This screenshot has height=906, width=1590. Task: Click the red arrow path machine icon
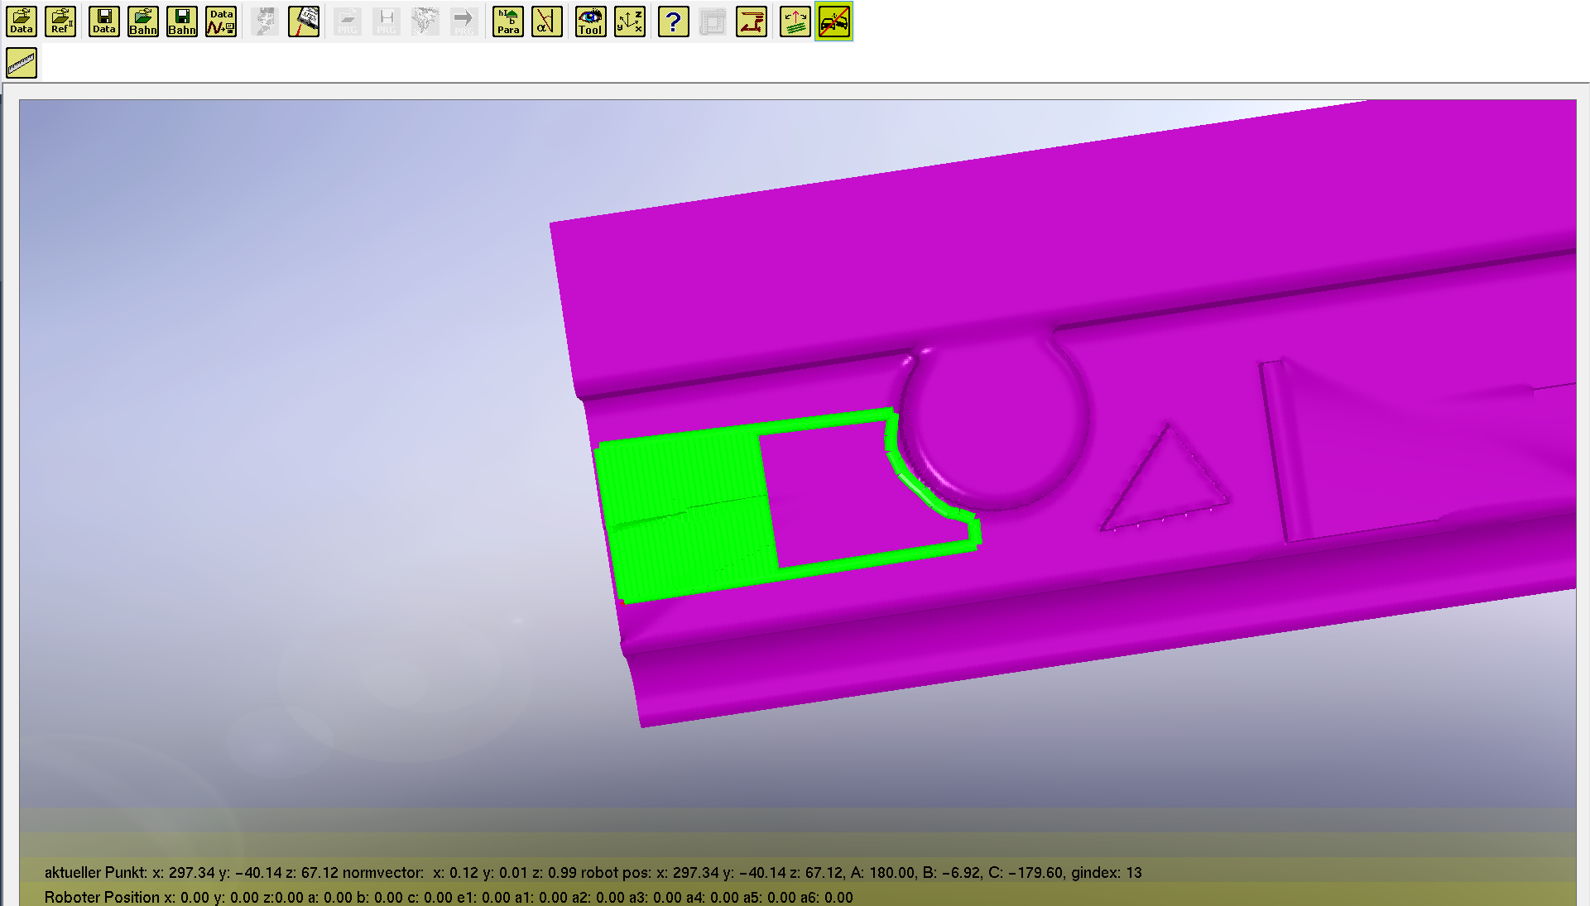752,22
